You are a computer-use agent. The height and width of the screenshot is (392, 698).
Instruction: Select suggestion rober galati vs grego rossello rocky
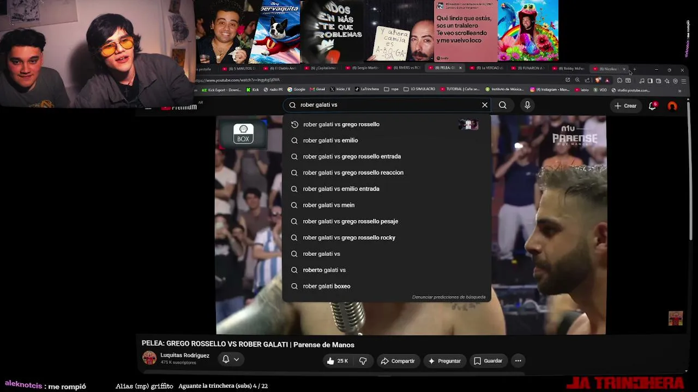tap(387, 237)
